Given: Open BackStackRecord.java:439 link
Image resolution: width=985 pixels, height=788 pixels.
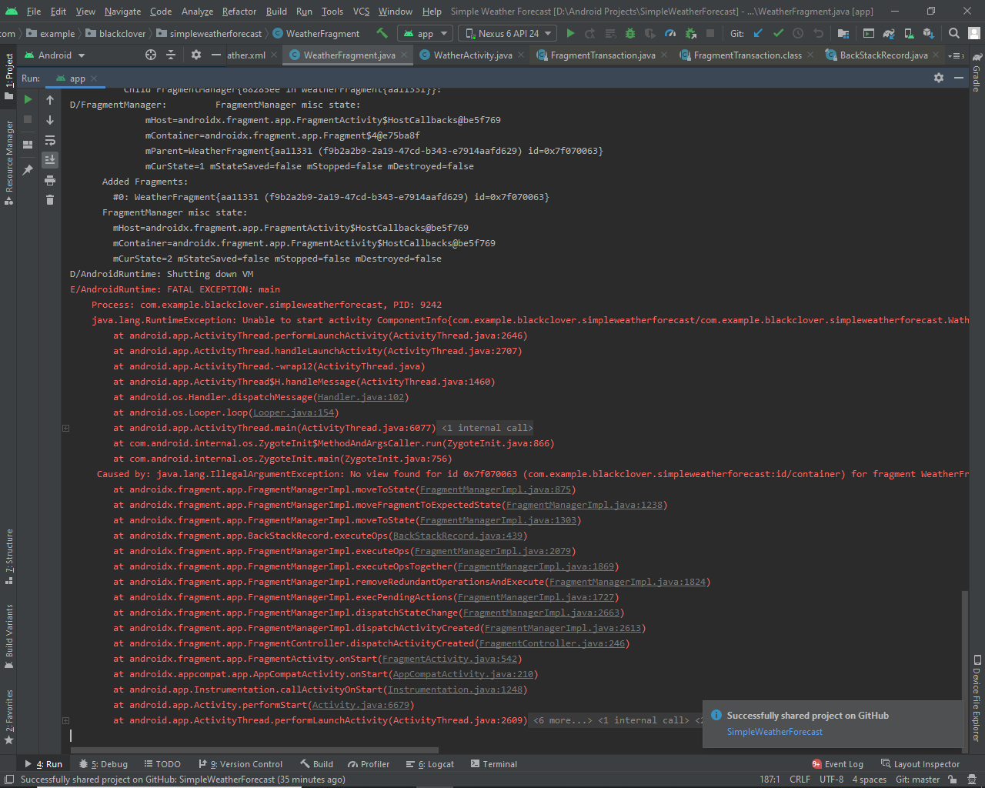Looking at the screenshot, I should pyautogui.click(x=458, y=536).
